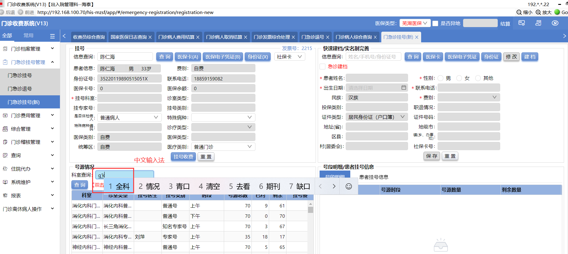Open the 证件类型 居民身份证 dropdown
Screen dimensions: 568x254
(x=376, y=117)
